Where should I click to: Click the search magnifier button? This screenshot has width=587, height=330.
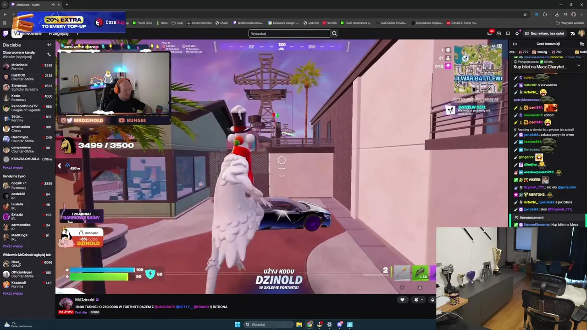tap(334, 33)
